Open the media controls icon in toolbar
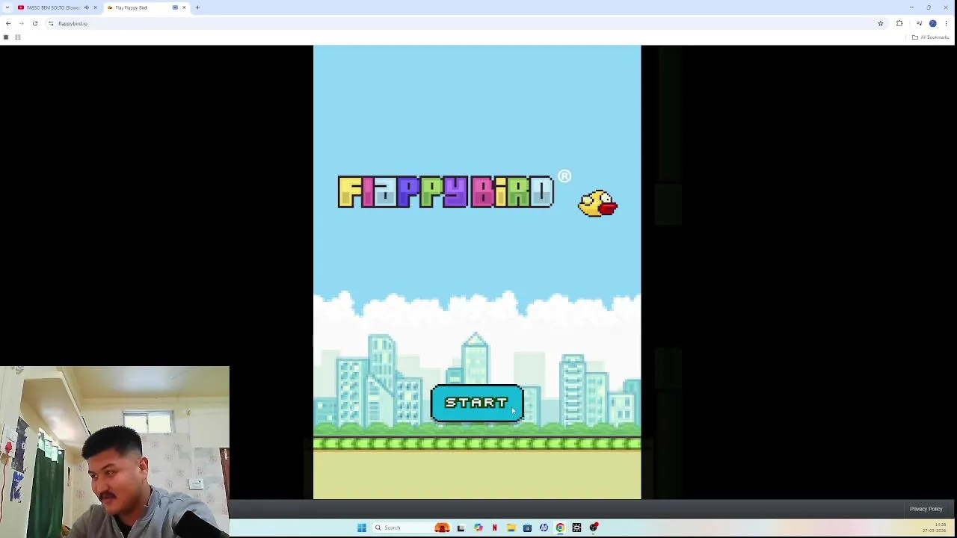Viewport: 957px width, 538px height. point(919,23)
